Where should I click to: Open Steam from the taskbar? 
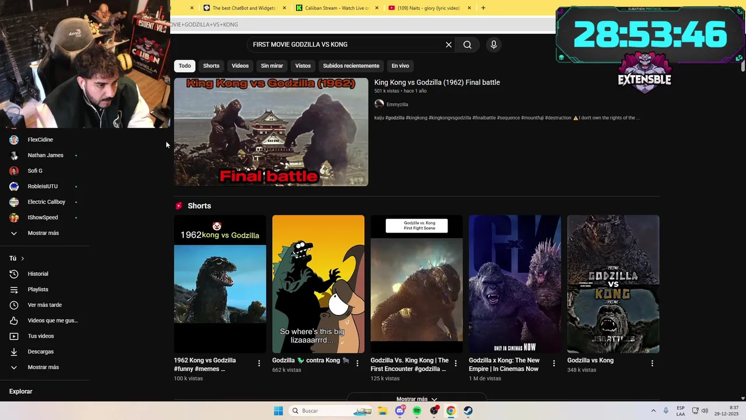(468, 411)
